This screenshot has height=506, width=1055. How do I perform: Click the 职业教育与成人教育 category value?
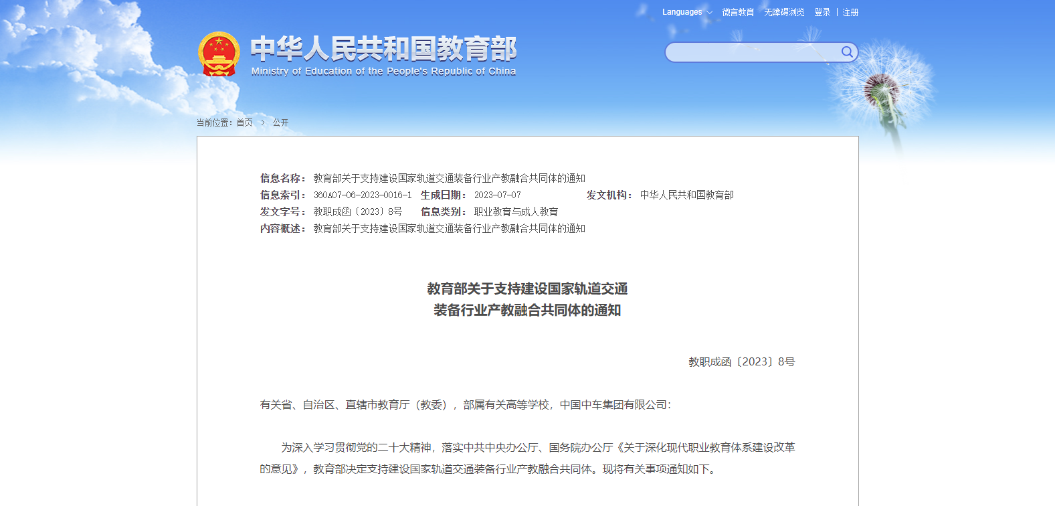(x=516, y=212)
